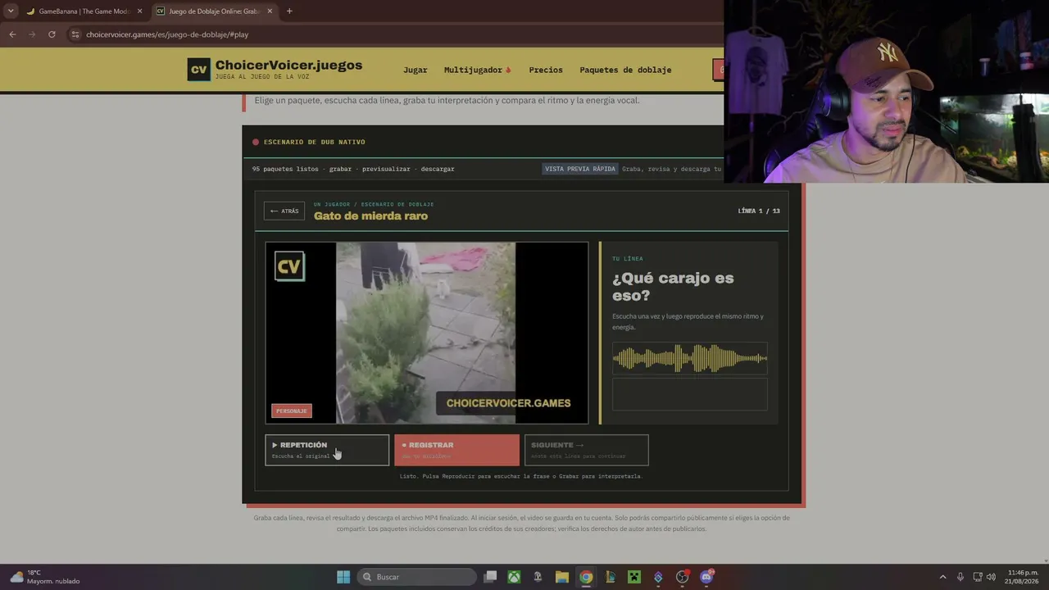Click the red Personaje badge on the video

tap(292, 411)
